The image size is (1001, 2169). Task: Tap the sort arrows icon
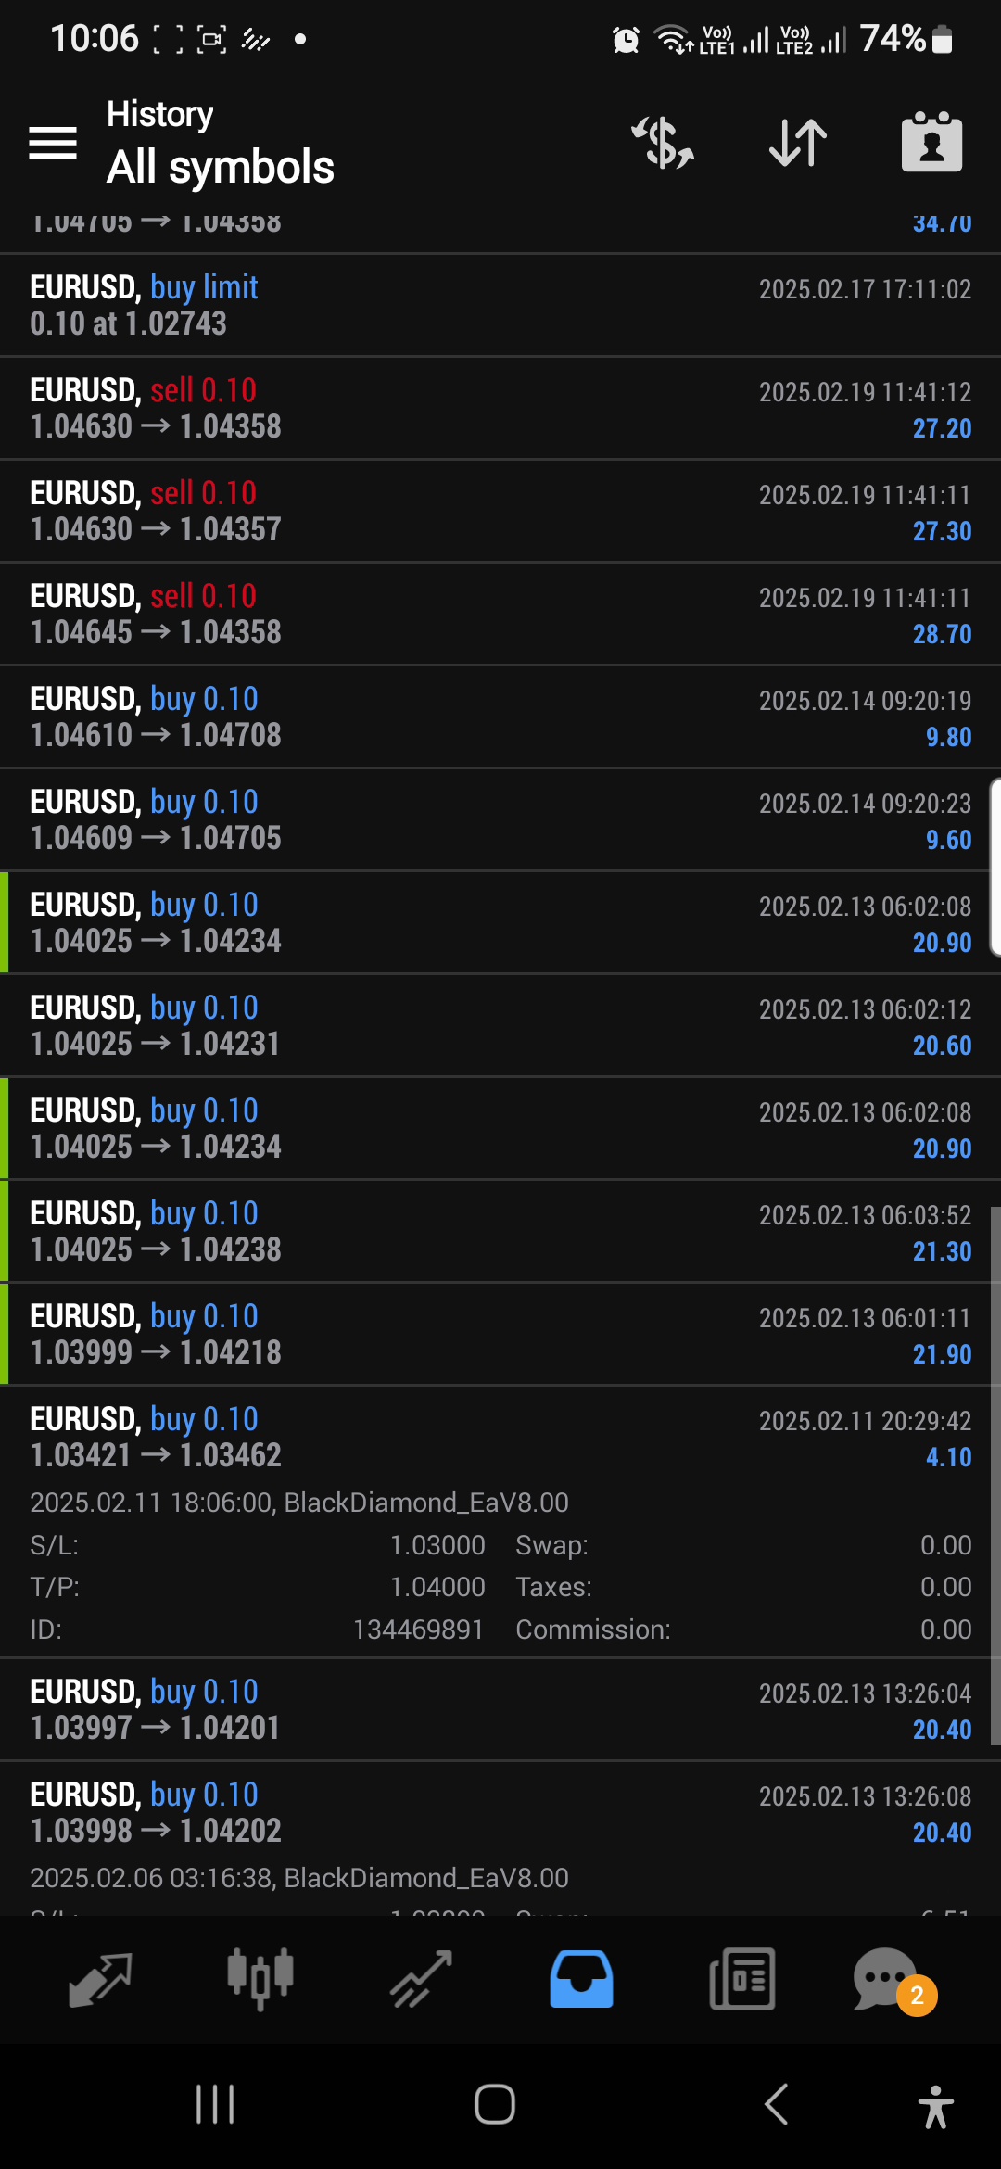coord(798,143)
